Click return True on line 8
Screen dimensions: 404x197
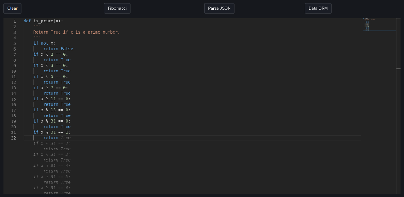57,60
